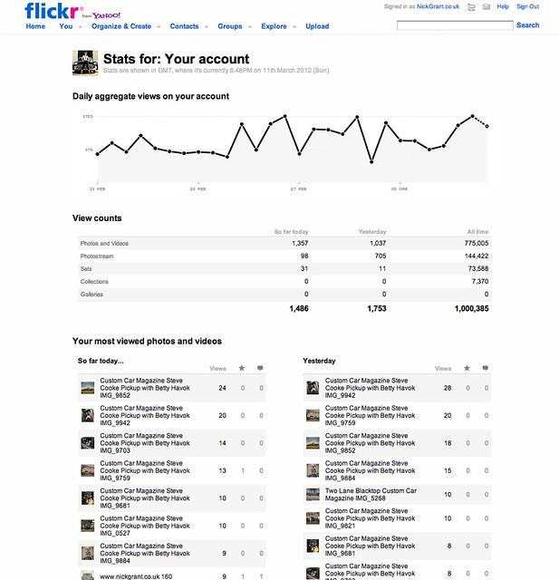Viewport: 559px width, 580px height.
Task: Go to the Home menu item
Action: click(x=35, y=26)
